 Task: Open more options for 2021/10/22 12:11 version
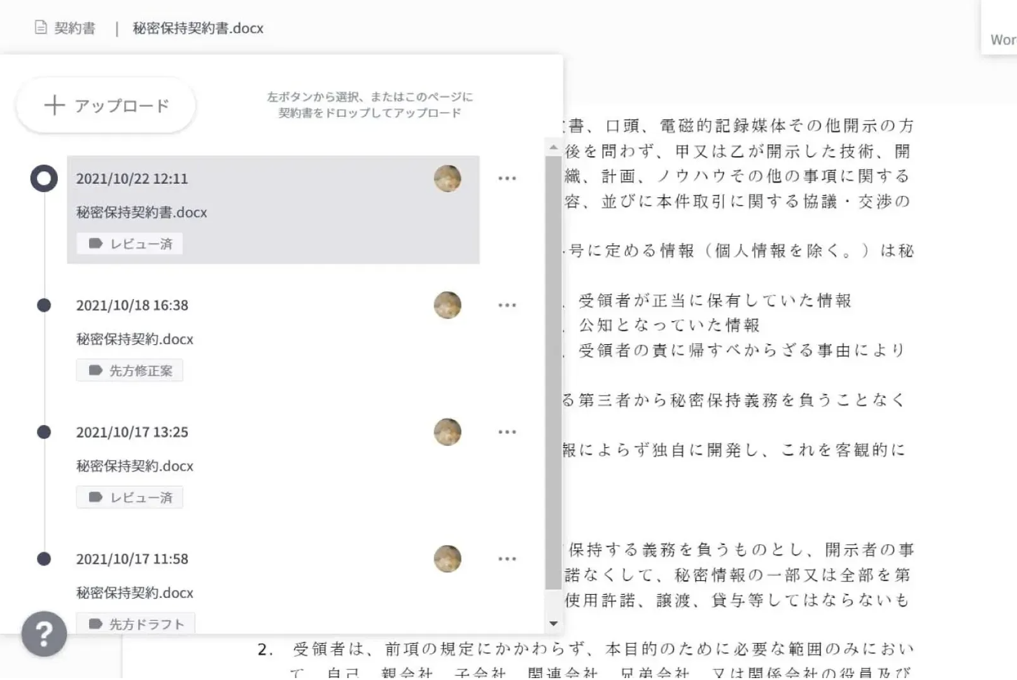[x=507, y=178]
